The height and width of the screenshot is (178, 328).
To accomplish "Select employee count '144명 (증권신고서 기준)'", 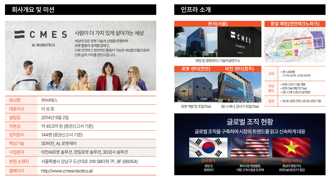I will 62,135.
